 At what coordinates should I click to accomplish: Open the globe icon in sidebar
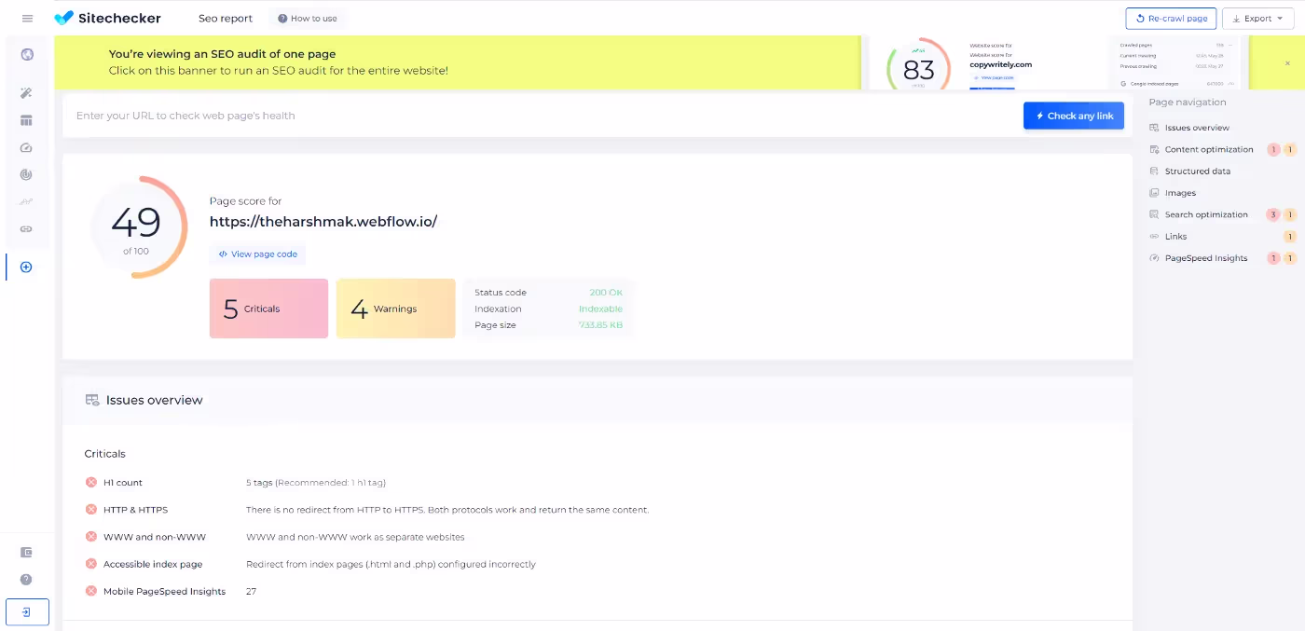[x=26, y=54]
